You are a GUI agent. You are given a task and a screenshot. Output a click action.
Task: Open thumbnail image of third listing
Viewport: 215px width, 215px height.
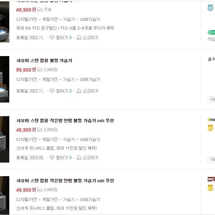[x=5, y=139]
